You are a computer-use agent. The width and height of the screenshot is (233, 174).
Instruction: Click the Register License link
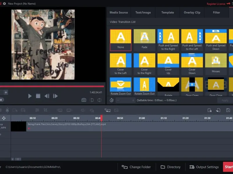point(216,4)
